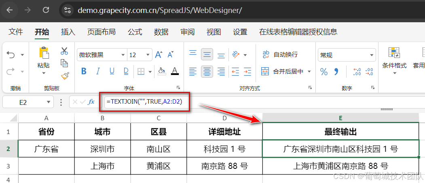Switch to the 公式 tab
This screenshot has width=425, height=183.
pyautogui.click(x=135, y=32)
